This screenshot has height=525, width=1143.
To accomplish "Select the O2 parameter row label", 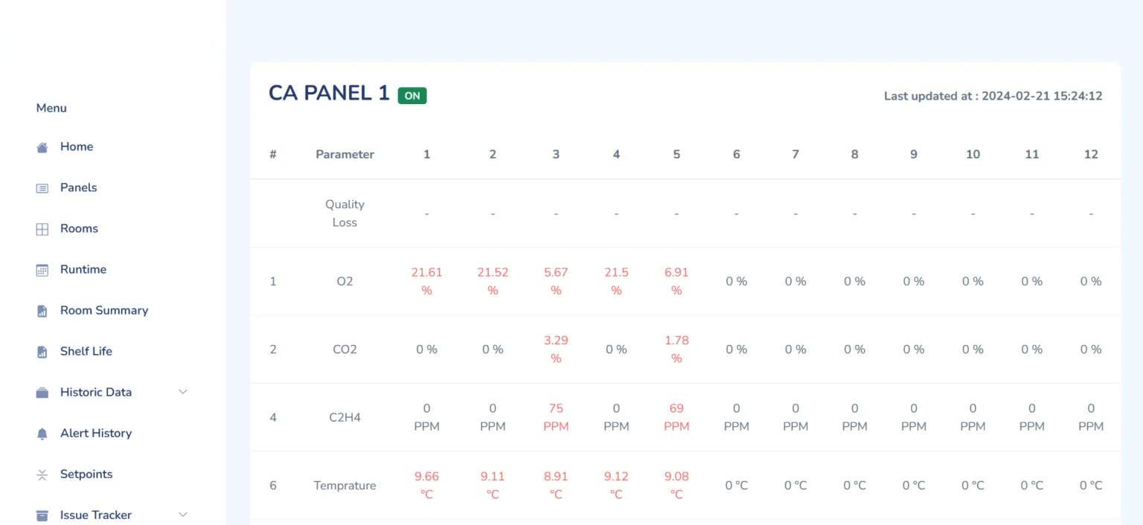I will point(345,281).
